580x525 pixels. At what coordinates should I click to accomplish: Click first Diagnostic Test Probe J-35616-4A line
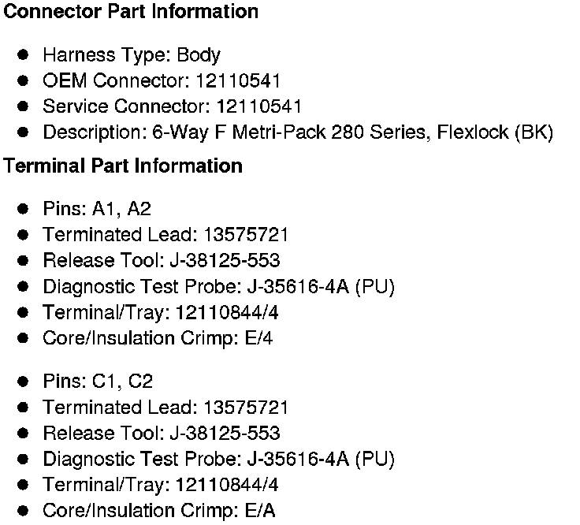218,287
